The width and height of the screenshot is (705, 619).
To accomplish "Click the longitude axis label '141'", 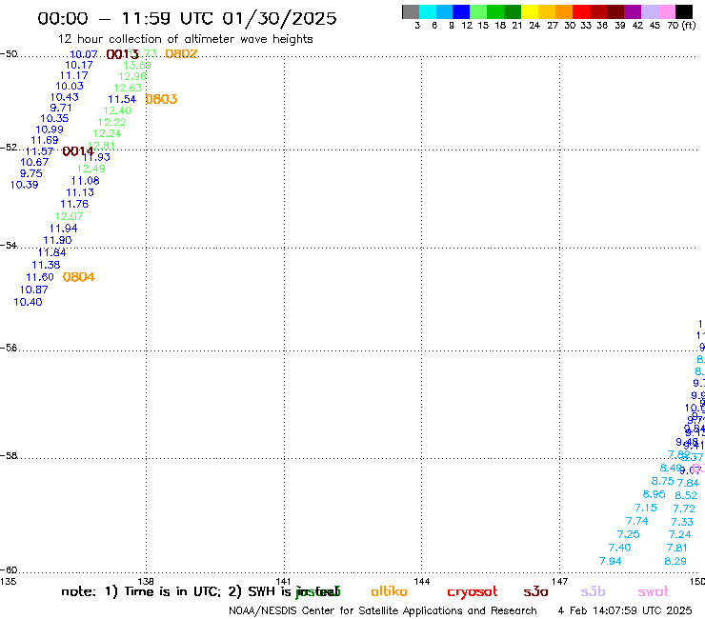I will [283, 582].
